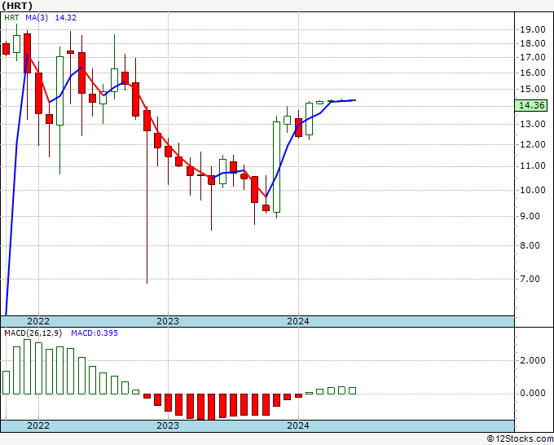Click the 14.32 moving average value
Viewport: 554px width, 445px height.
tap(66, 18)
